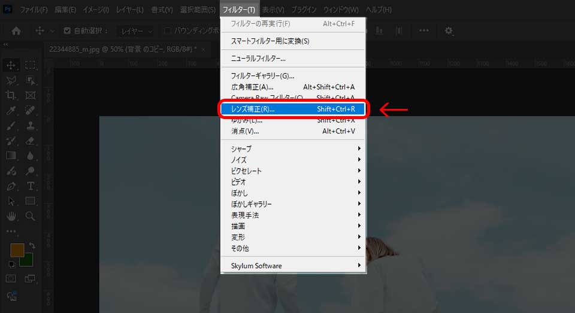
Task: Select the Eraser tool
Action: [x=30, y=141]
